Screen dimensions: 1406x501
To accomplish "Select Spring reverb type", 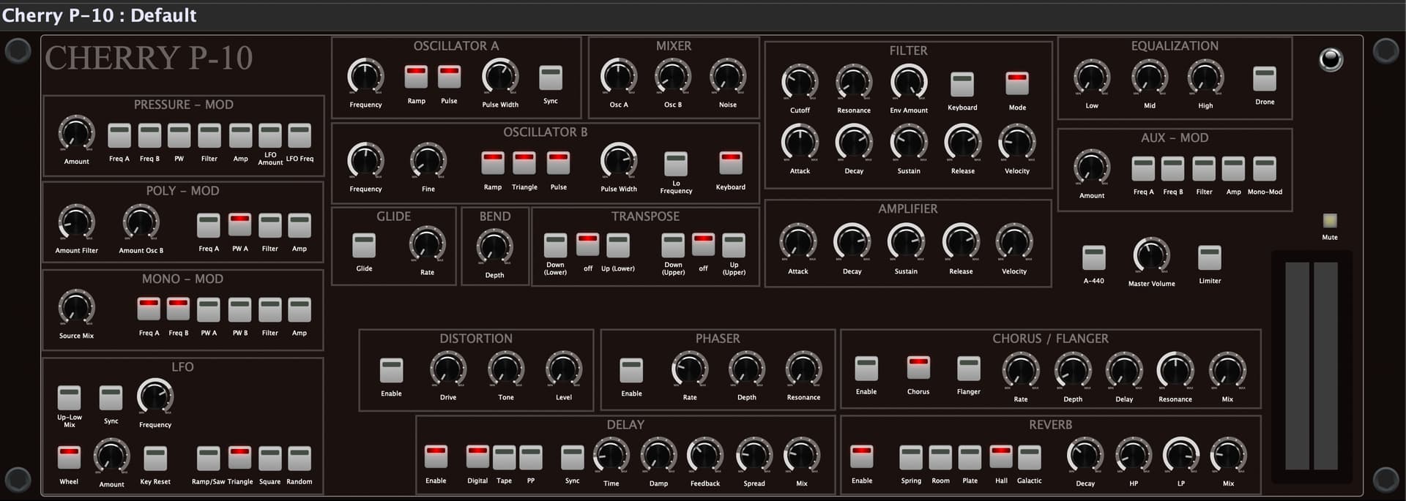I will [911, 457].
